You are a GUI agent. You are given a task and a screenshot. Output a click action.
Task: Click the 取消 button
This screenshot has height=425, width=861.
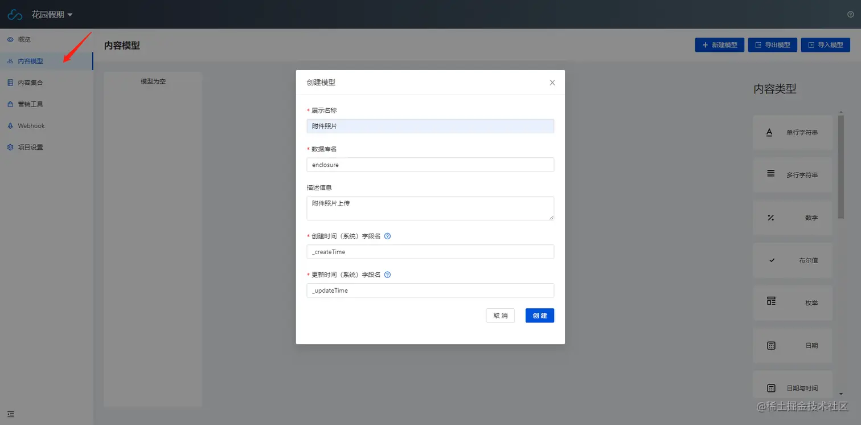pos(500,316)
